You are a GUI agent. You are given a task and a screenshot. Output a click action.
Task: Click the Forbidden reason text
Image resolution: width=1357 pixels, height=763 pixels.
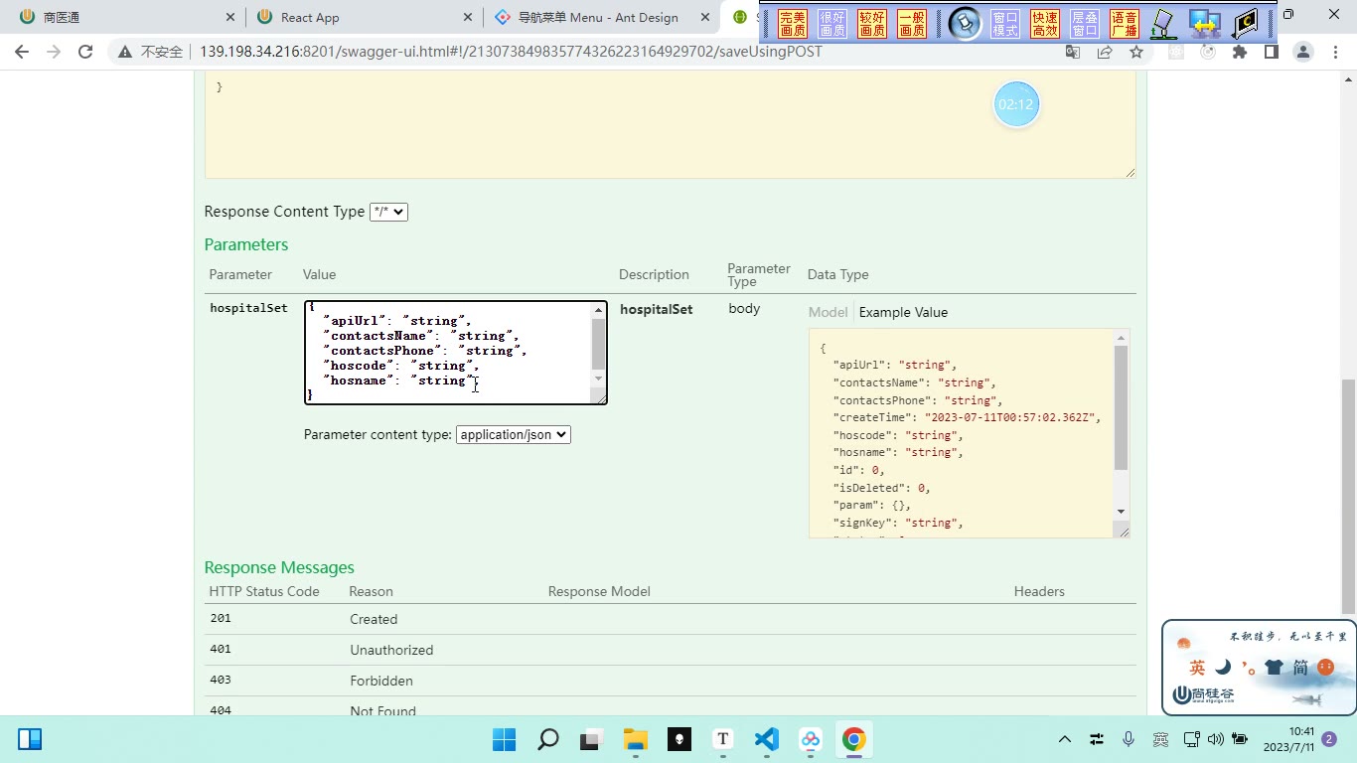381,681
